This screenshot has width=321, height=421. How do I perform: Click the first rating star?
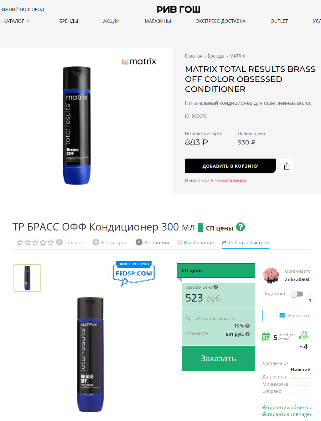coord(20,242)
